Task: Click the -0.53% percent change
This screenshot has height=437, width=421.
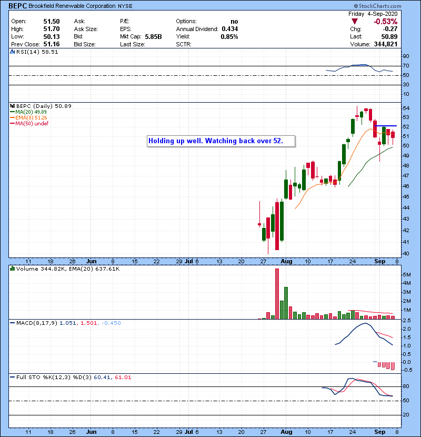Action: [386, 22]
